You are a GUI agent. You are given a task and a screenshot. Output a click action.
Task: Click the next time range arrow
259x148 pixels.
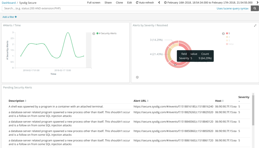click(x=257, y=3)
